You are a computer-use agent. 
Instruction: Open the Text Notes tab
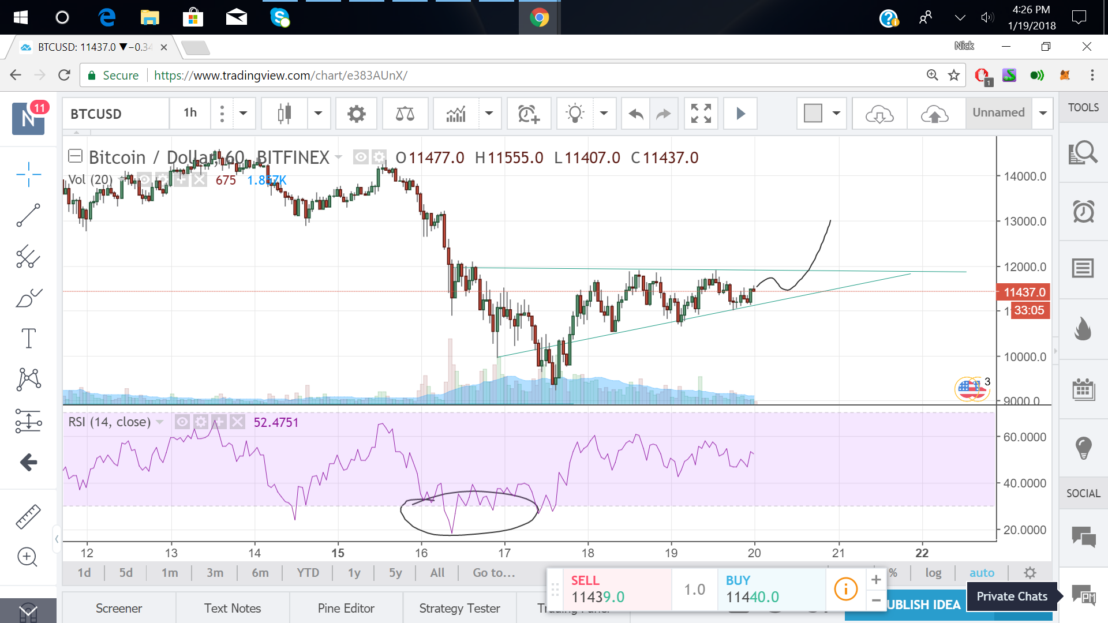(x=233, y=608)
